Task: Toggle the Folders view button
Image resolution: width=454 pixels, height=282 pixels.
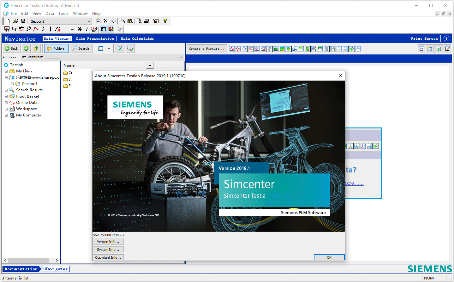Action: point(56,48)
